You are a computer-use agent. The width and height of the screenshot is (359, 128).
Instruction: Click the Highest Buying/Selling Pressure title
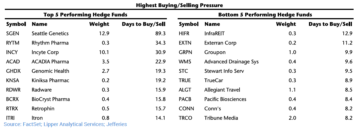179,5
